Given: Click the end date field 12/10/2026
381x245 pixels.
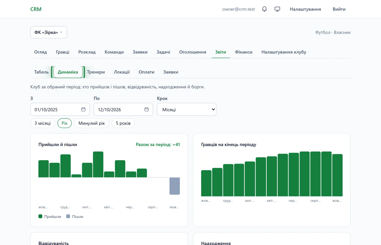Looking at the screenshot, I should click(x=123, y=109).
